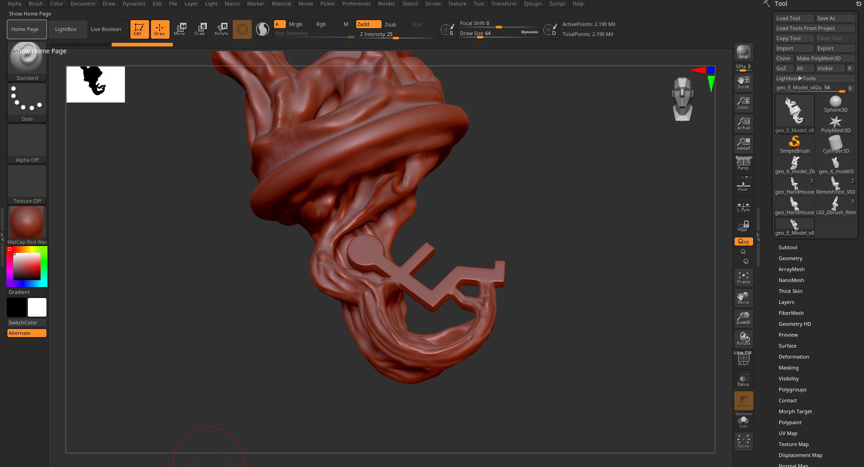
Task: Click the SwitchColor button
Action: coord(26,323)
